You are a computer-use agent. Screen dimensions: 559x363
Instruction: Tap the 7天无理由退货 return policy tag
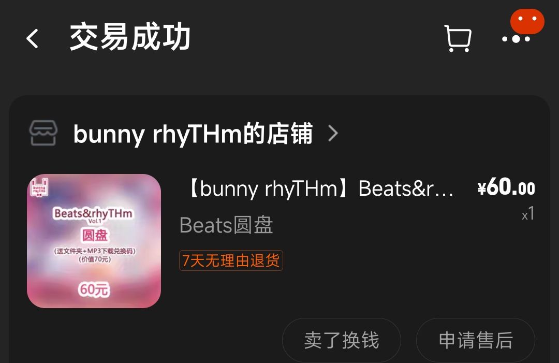231,260
